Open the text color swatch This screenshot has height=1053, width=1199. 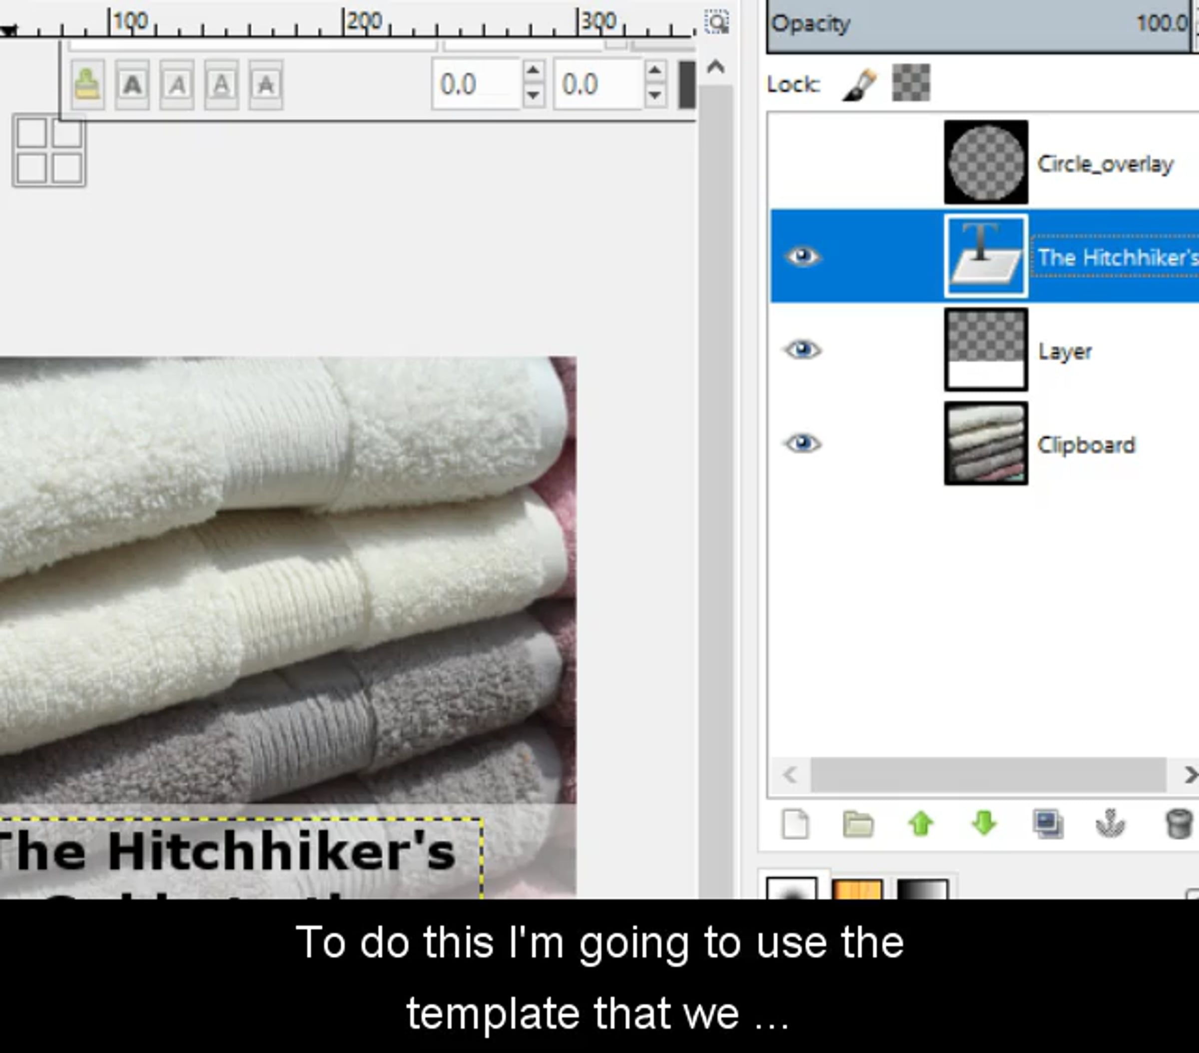[687, 84]
